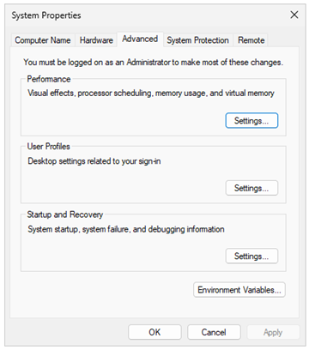
Task: Click the visual effects description text
Action: (151, 93)
